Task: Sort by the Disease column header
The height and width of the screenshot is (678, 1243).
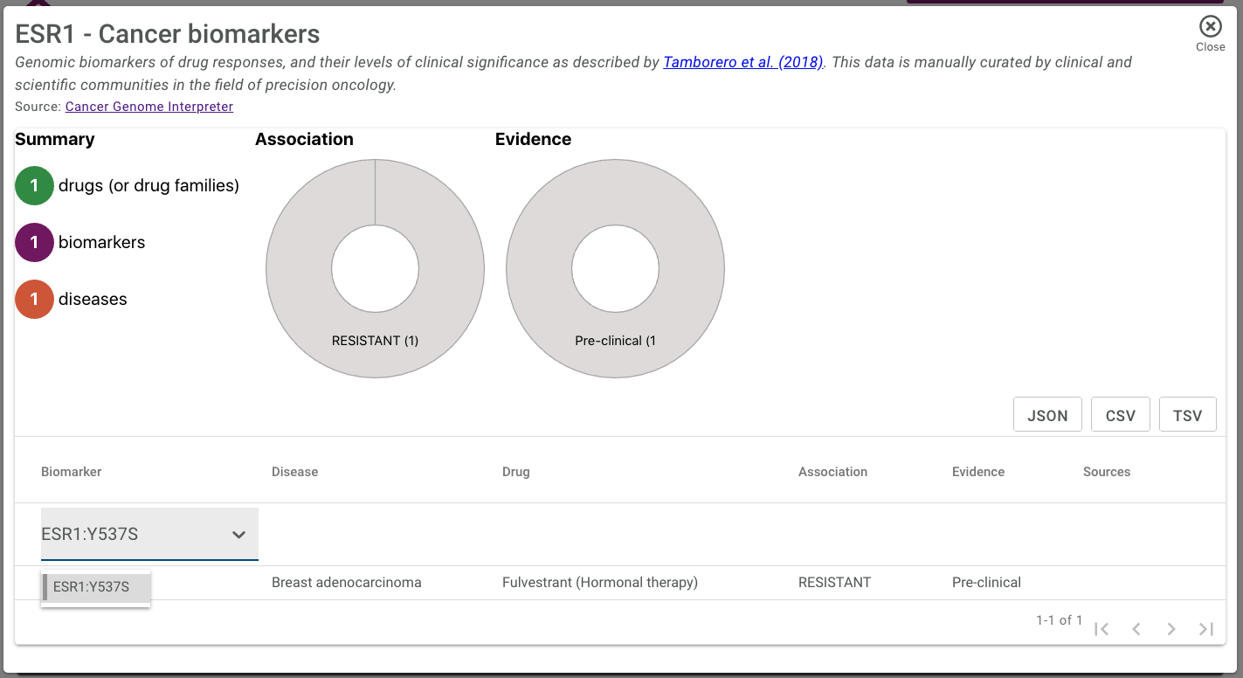Action: (x=294, y=471)
